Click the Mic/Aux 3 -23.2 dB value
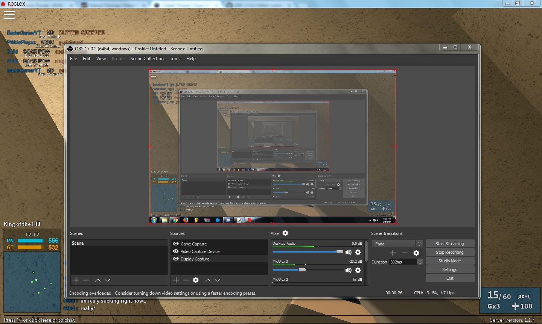The image size is (542, 324). click(x=355, y=262)
